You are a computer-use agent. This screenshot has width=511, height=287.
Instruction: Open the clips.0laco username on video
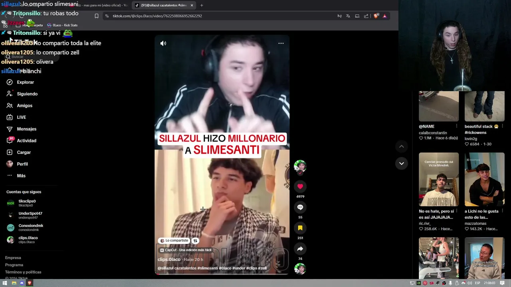click(x=169, y=259)
